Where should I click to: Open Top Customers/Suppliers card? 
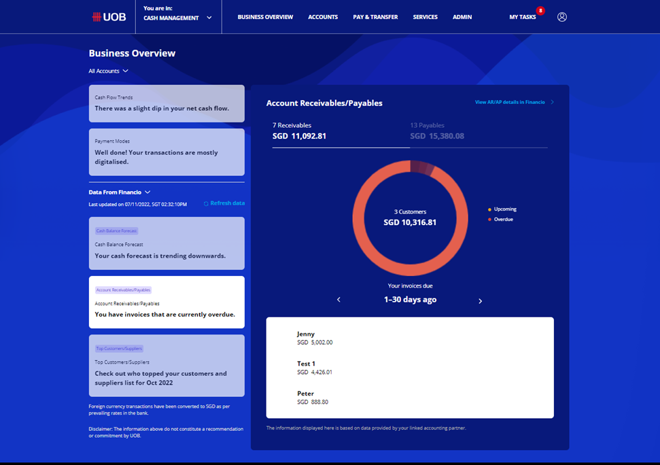[x=167, y=366]
